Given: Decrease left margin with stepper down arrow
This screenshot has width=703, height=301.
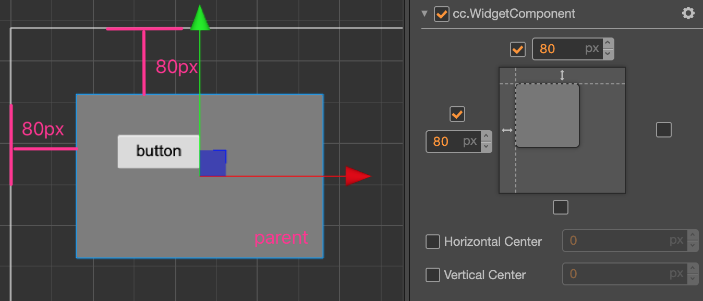Looking at the screenshot, I should 486,147.
